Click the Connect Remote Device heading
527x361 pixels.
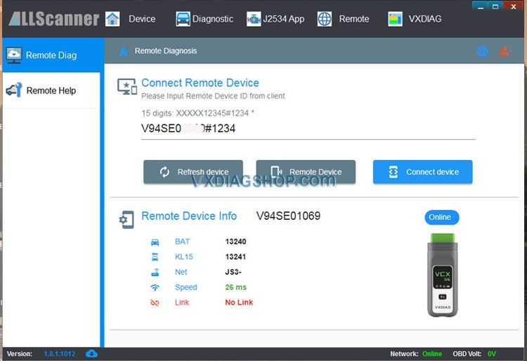point(200,83)
